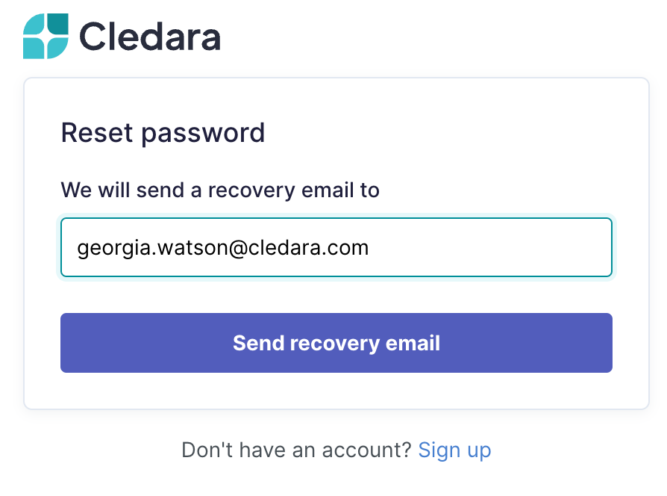The width and height of the screenshot is (667, 496).
Task: Focus the recovery email input field
Action: point(336,247)
